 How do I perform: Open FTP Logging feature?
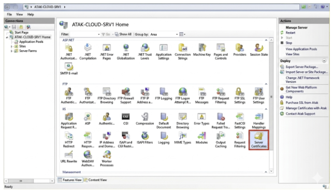pos(164,94)
